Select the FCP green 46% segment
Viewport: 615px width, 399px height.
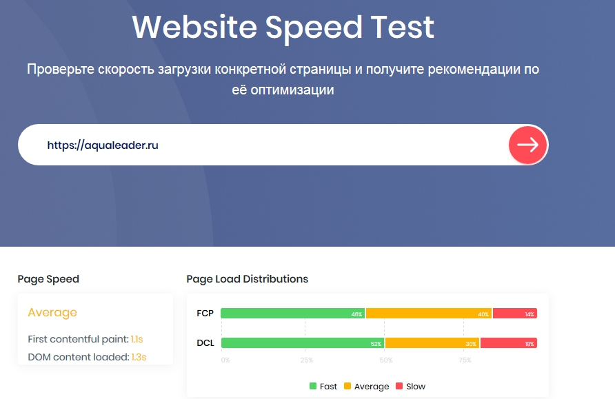[x=292, y=314]
